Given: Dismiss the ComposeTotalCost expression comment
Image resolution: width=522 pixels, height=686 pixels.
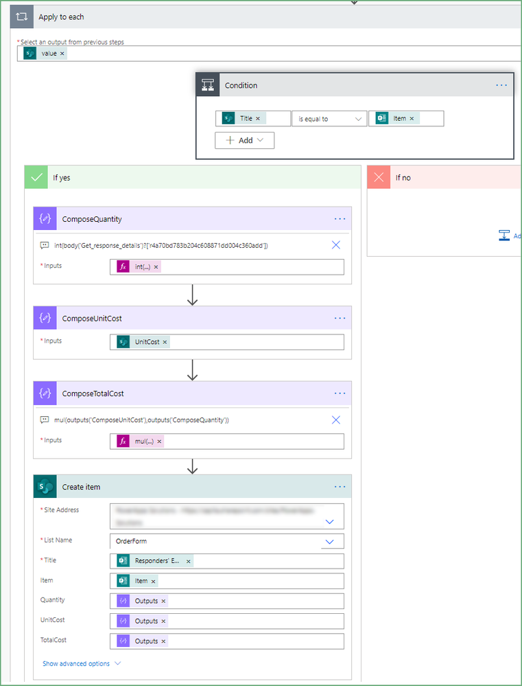Looking at the screenshot, I should click(335, 420).
